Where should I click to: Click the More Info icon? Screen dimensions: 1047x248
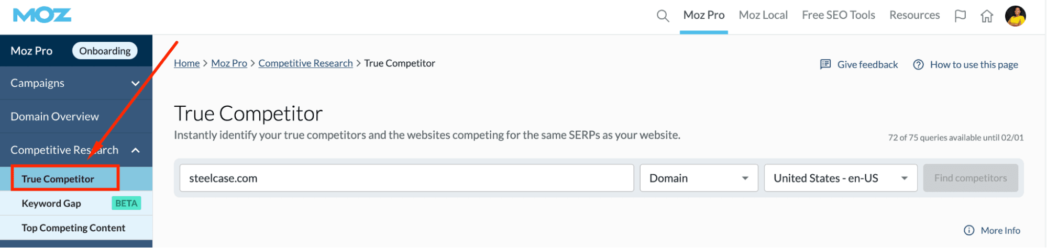[x=969, y=230]
